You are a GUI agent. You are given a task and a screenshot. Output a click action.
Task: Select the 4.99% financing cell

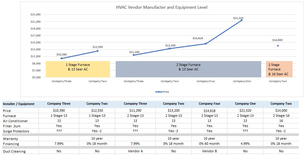(x=245, y=144)
